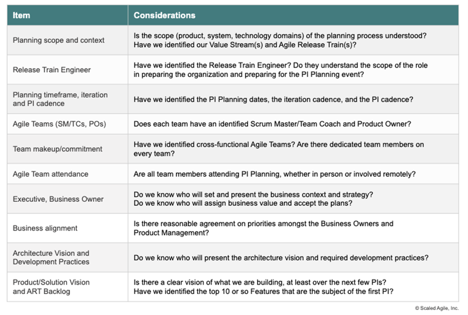The width and height of the screenshot is (468, 315).
Task: Select the "Business alignment" item cell
Action: (x=45, y=228)
